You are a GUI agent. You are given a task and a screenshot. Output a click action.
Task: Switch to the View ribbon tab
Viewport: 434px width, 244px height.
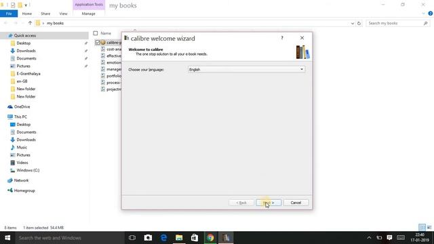click(x=63, y=14)
